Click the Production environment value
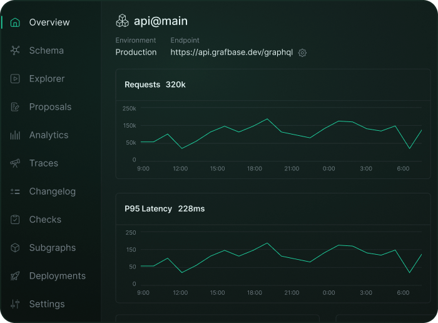 [136, 52]
